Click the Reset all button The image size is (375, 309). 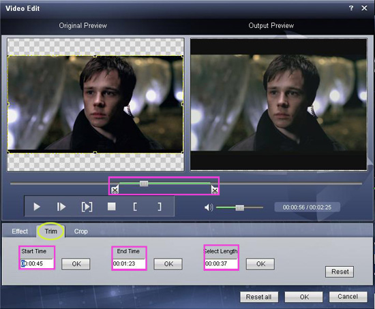click(x=259, y=297)
